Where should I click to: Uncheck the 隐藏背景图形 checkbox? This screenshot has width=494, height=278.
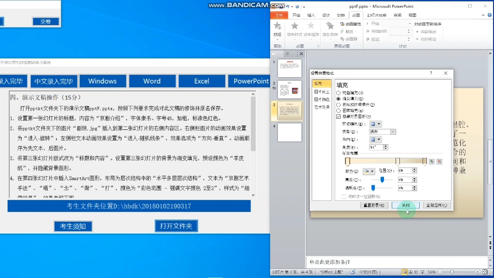[338, 116]
